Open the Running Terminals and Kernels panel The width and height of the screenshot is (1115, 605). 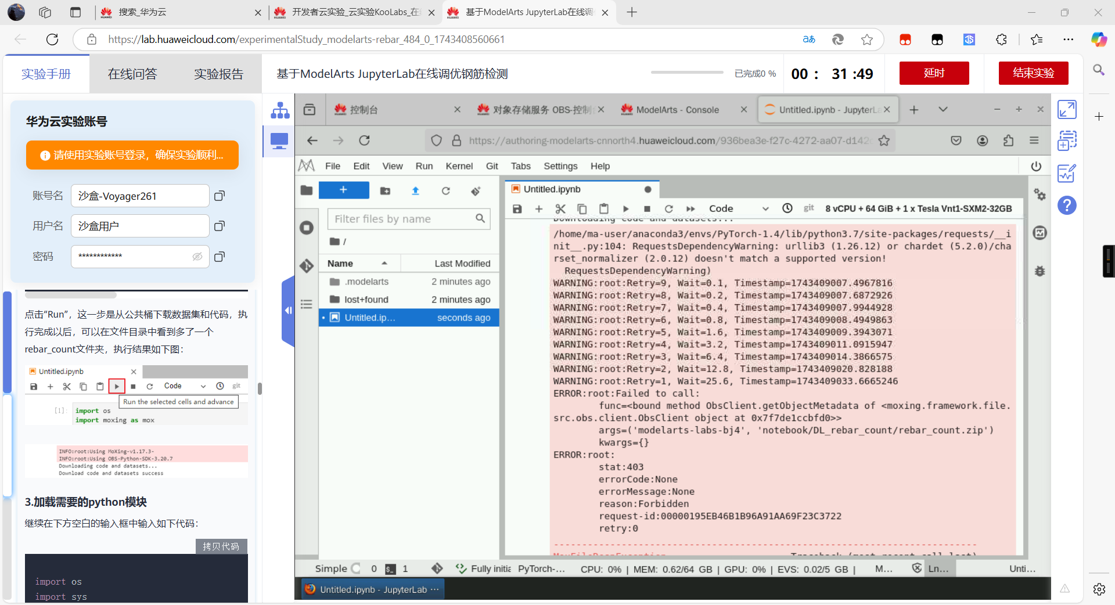tap(307, 228)
